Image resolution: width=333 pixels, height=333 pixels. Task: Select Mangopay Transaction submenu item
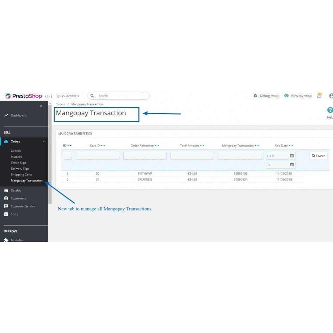click(x=27, y=180)
